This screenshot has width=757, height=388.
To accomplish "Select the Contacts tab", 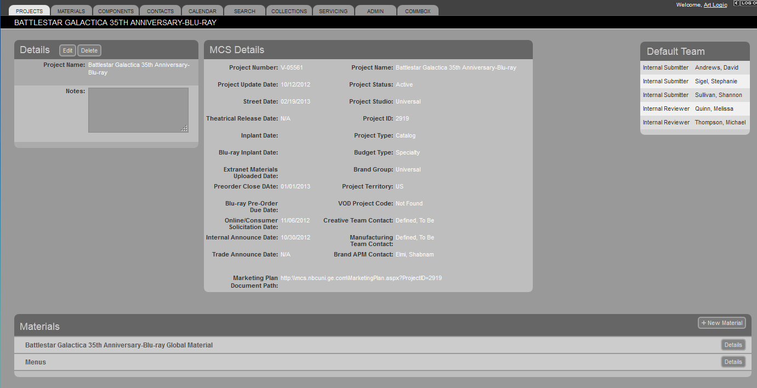I will (x=160, y=11).
